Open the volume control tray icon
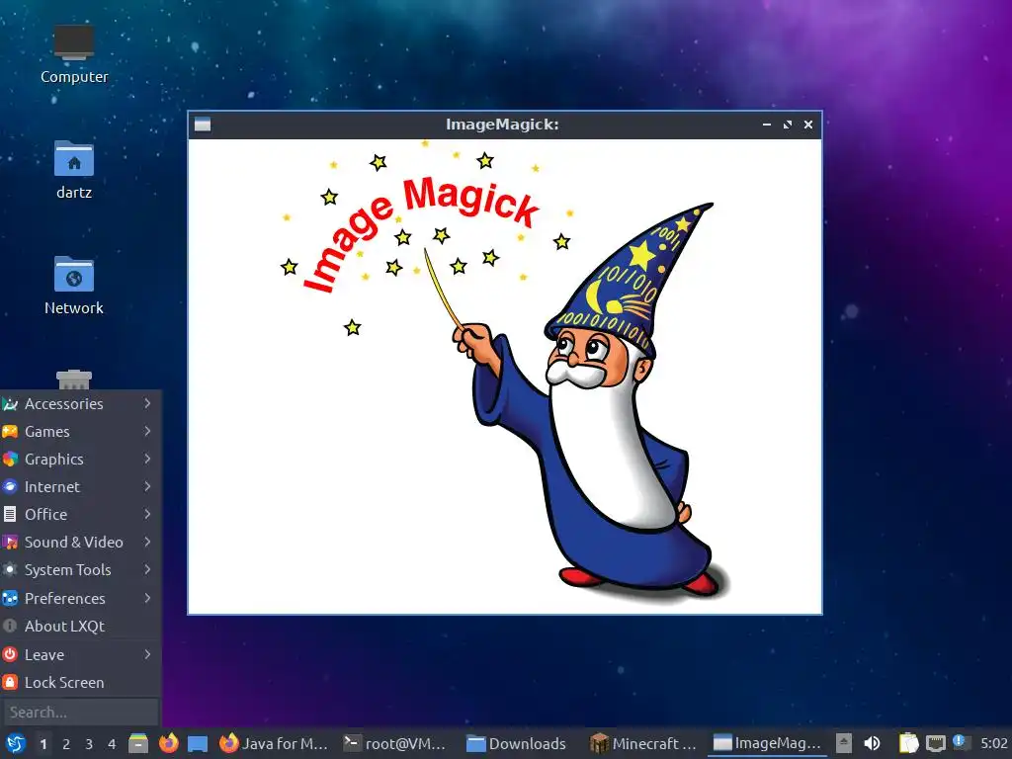This screenshot has height=759, width=1012. coord(872,743)
